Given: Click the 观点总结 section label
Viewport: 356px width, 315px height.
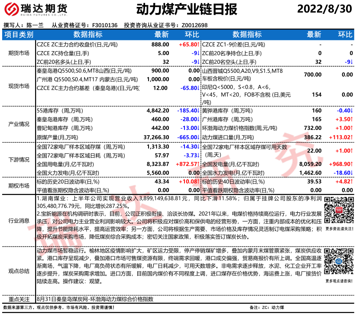Looking at the screenshot, I should [x=19, y=271].
